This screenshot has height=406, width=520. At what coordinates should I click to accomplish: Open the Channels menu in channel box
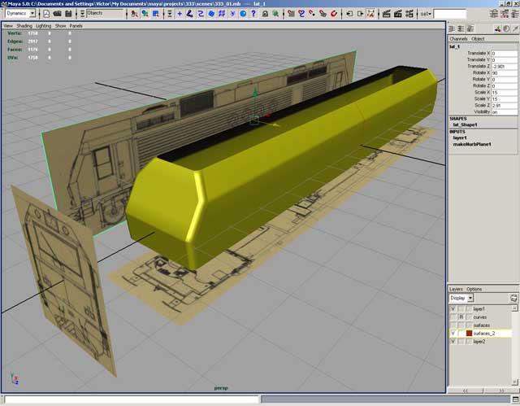458,38
